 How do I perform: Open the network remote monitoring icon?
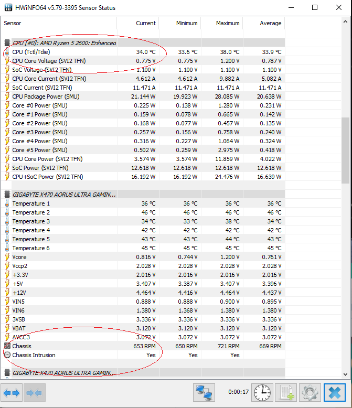(x=204, y=392)
